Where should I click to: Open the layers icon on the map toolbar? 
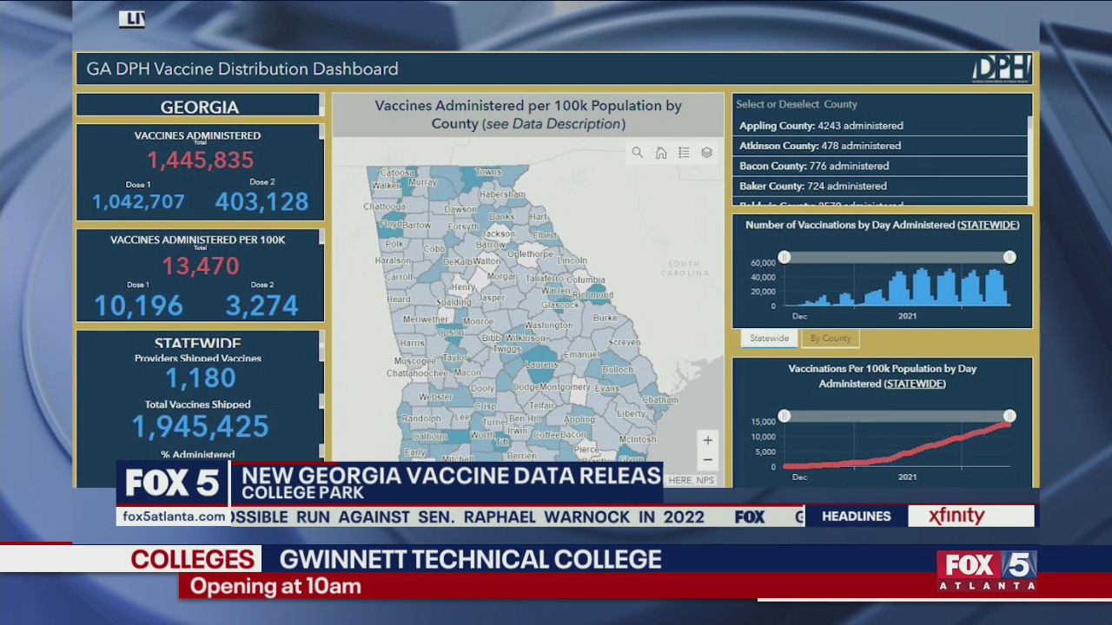pyautogui.click(x=706, y=153)
